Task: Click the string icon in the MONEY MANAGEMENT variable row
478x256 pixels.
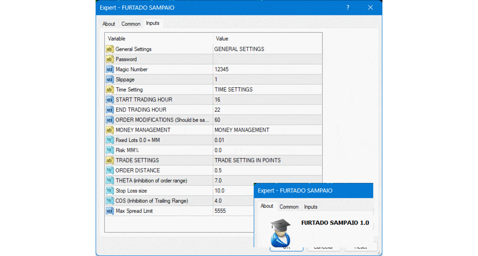Action: pyautogui.click(x=109, y=130)
